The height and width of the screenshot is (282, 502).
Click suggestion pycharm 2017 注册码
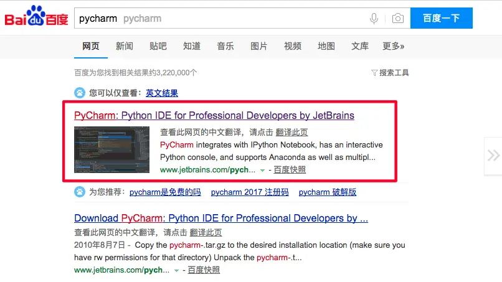pos(250,192)
